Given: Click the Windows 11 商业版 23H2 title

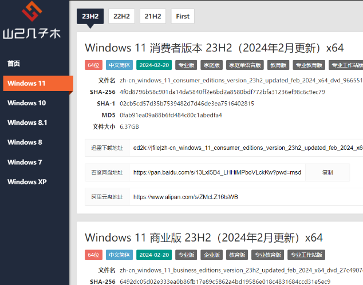Looking at the screenshot, I should pyautogui.click(x=204, y=237).
